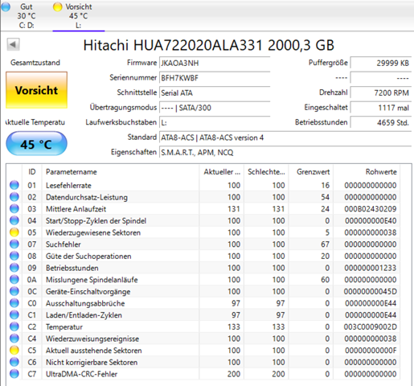Click status icon for Geräte-Einschaltvorgänge

coord(14,291)
